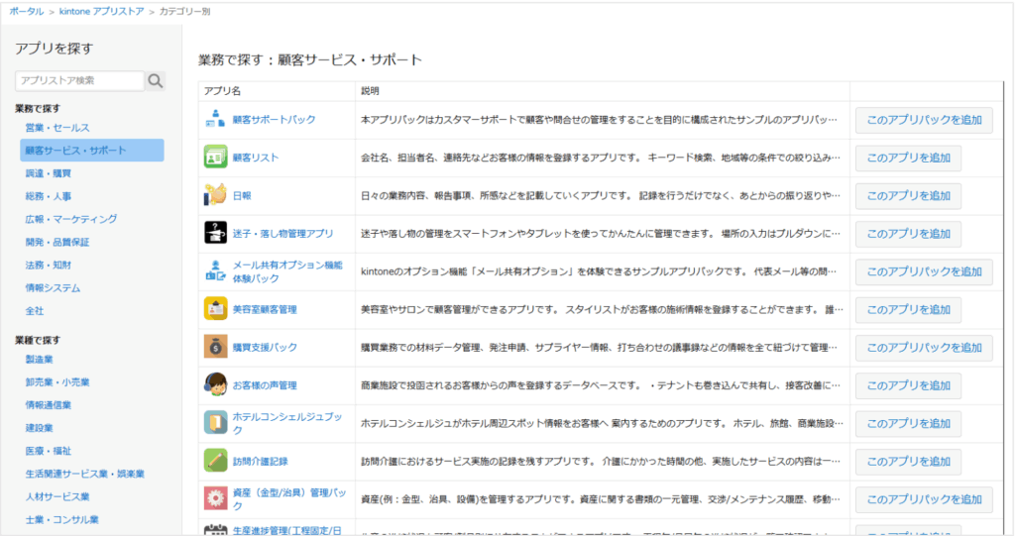This screenshot has height=536, width=1015.
Task: Click the magnifying glass search icon
Action: point(156,81)
